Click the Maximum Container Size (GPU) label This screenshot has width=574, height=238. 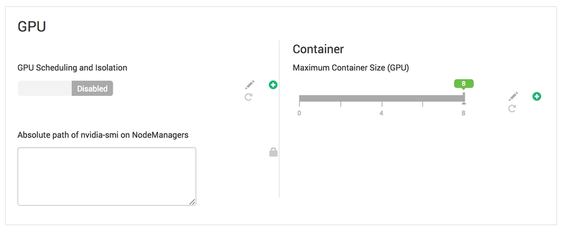pyautogui.click(x=350, y=68)
